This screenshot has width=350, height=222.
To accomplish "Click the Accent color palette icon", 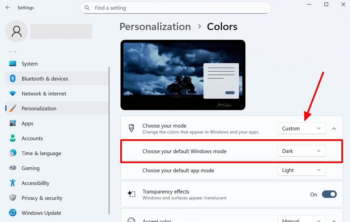I will pos(131,220).
